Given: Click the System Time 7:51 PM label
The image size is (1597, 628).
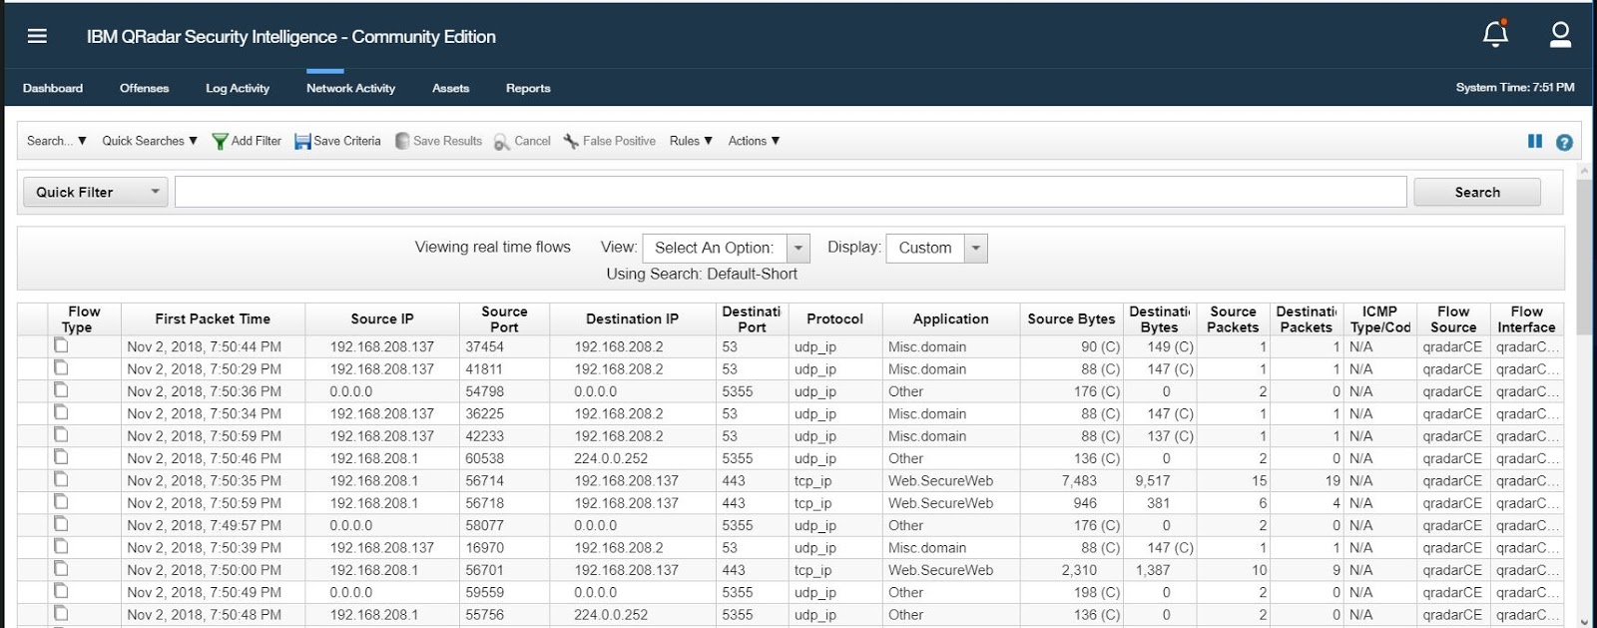Looking at the screenshot, I should 1515,87.
